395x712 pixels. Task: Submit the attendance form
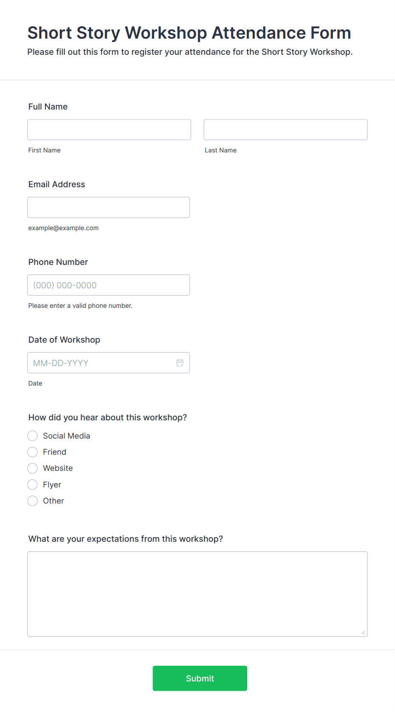tap(200, 678)
